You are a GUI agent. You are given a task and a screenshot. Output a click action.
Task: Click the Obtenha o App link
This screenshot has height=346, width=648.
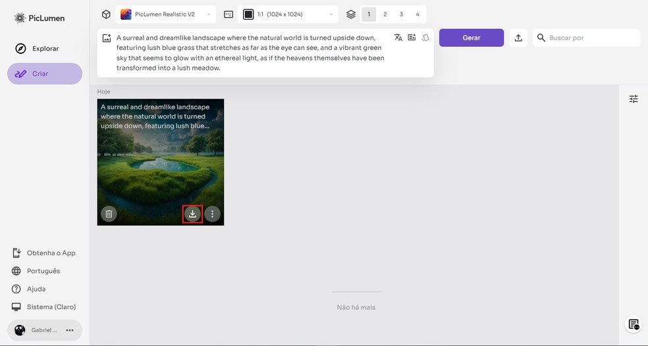[x=44, y=253]
